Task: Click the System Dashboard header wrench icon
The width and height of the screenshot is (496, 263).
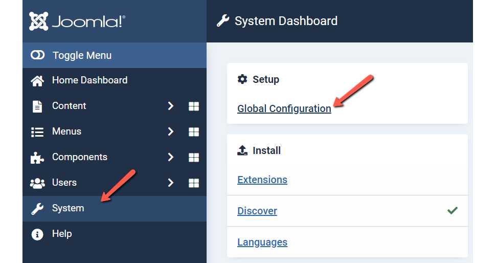Action: pyautogui.click(x=223, y=21)
